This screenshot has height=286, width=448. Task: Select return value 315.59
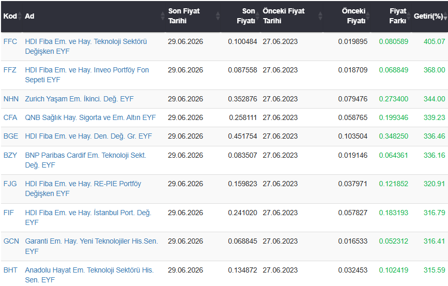tap(434, 270)
